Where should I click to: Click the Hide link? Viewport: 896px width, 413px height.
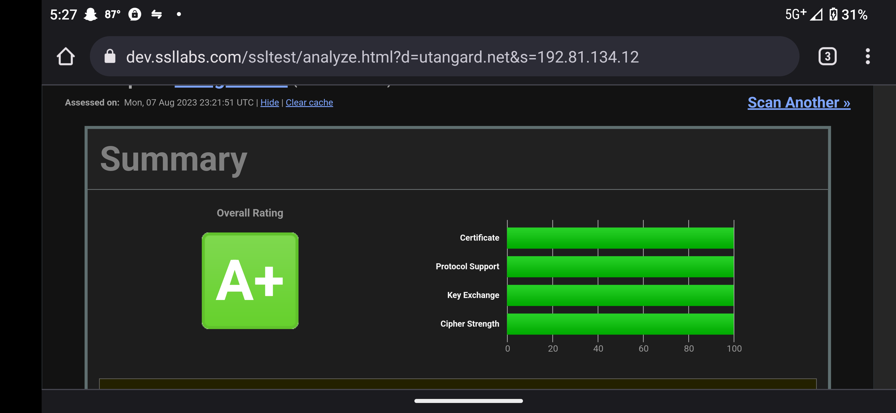pos(270,102)
